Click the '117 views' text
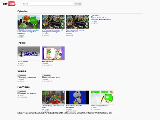Viewport: 160px width, 120px height. 21,35
